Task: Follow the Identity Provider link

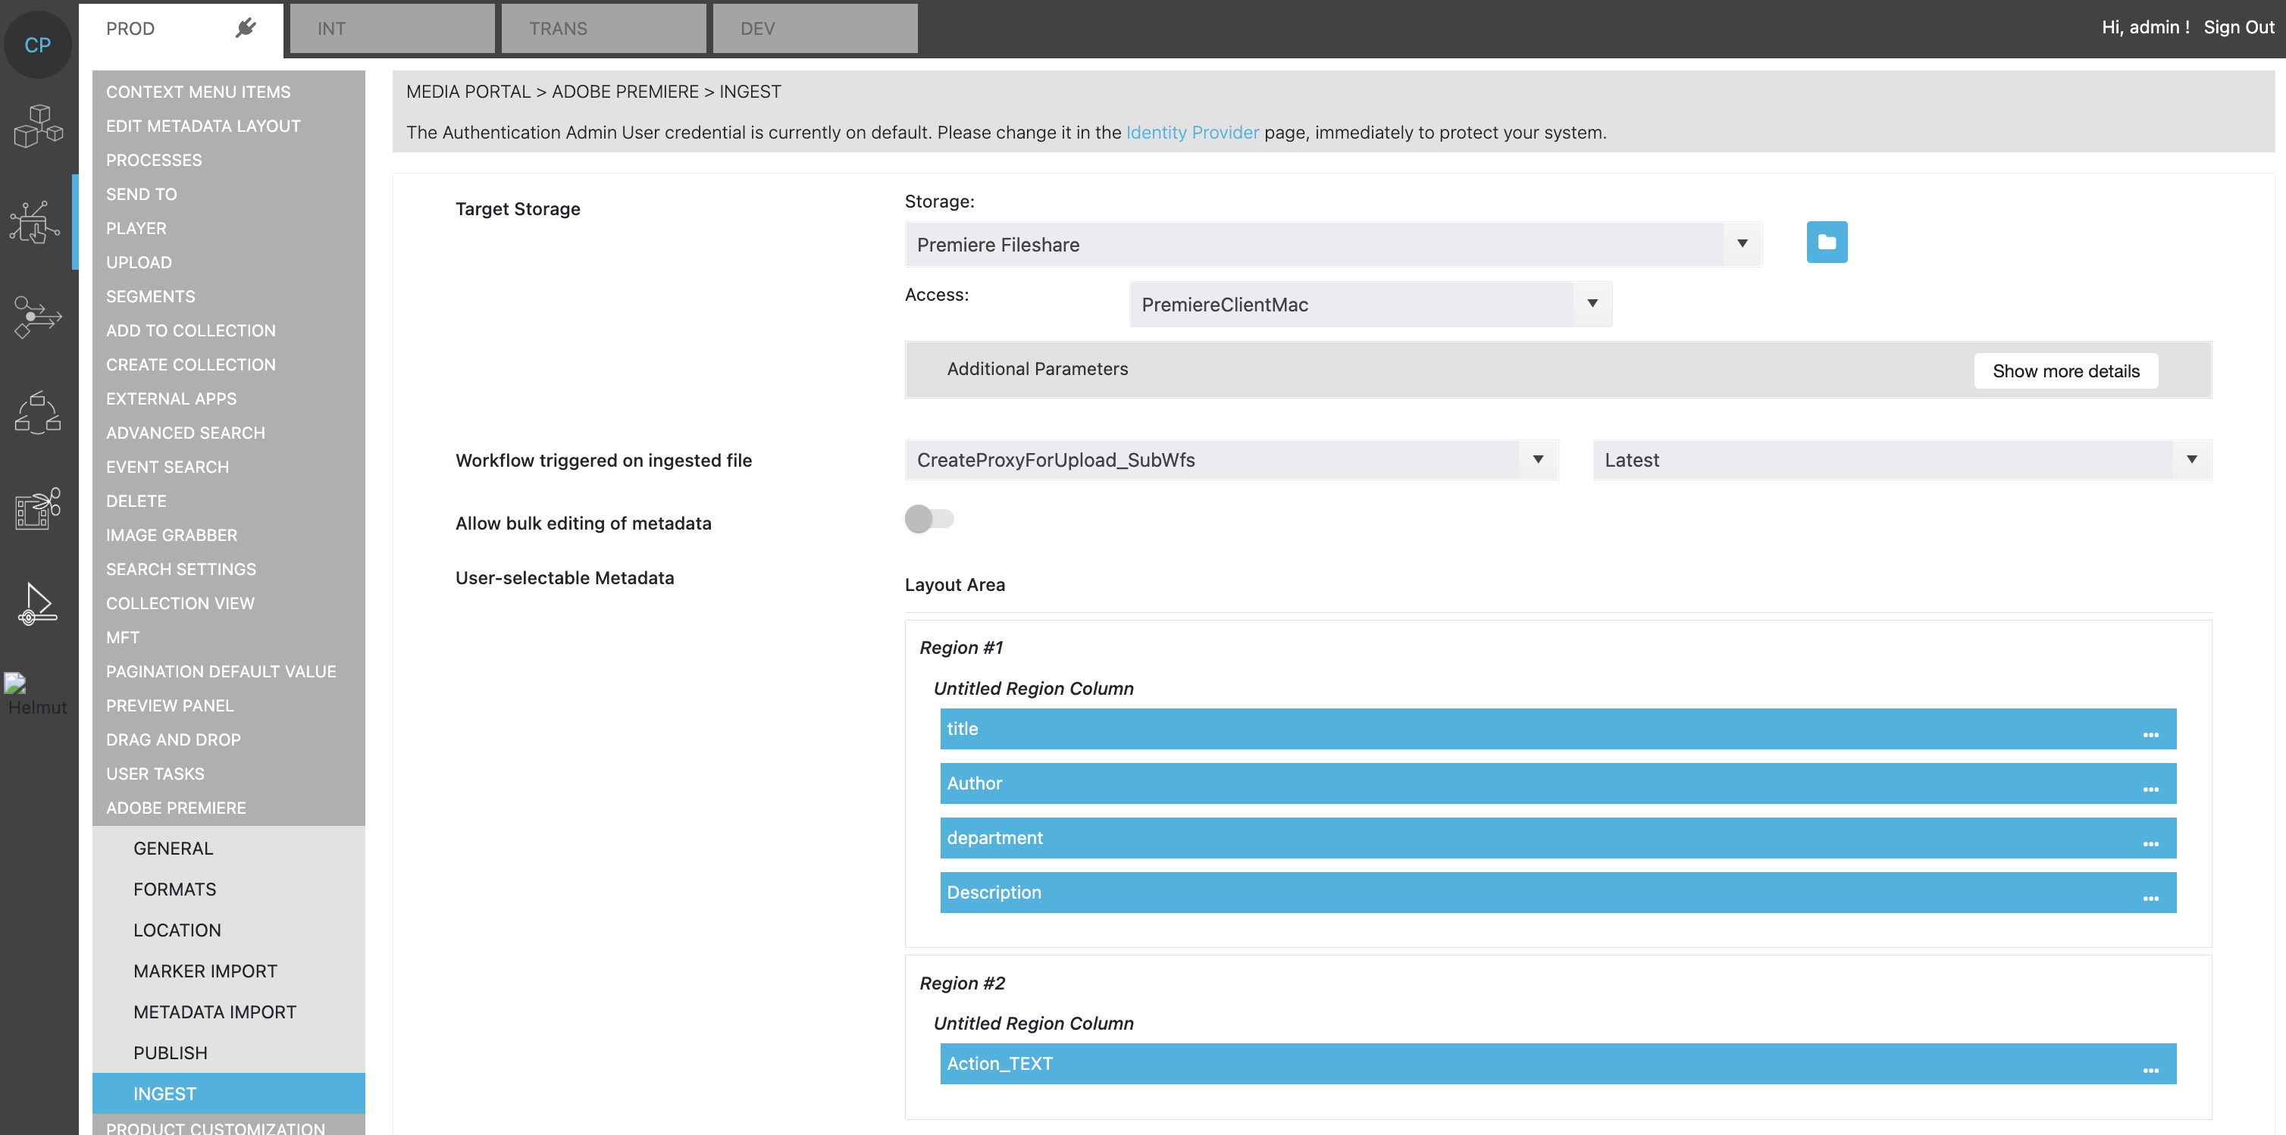Action: (x=1192, y=133)
